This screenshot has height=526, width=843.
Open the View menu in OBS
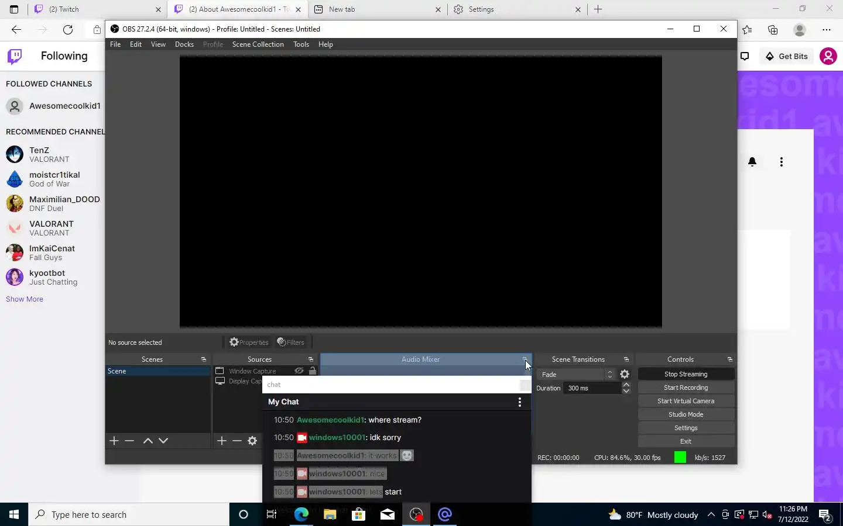point(158,44)
